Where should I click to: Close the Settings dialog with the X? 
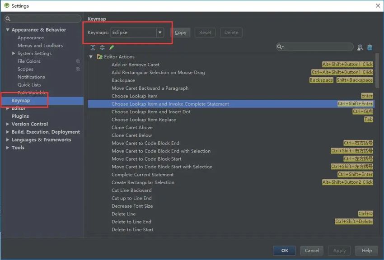click(378, 5)
